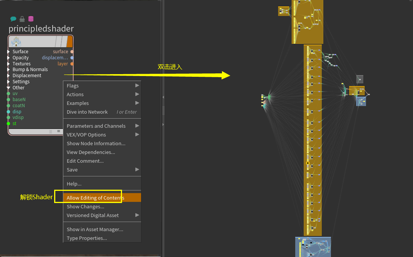Open the Flags submenu

102,86
